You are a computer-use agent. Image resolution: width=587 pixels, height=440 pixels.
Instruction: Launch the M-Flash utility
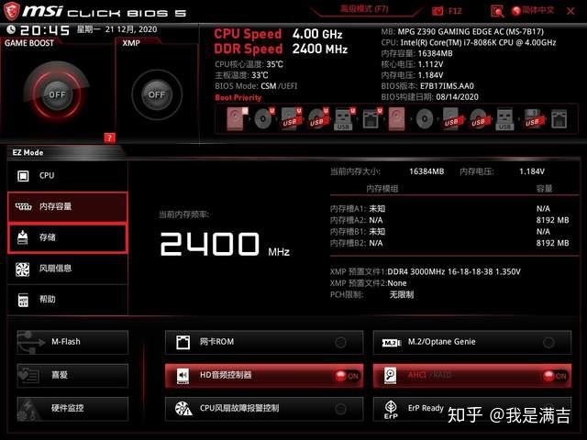[72, 342]
